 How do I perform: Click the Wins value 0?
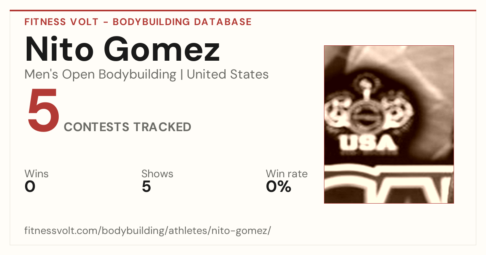tap(30, 187)
